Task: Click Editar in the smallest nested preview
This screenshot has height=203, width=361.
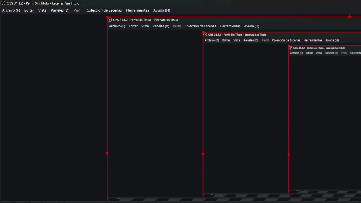Action: coord(309,53)
